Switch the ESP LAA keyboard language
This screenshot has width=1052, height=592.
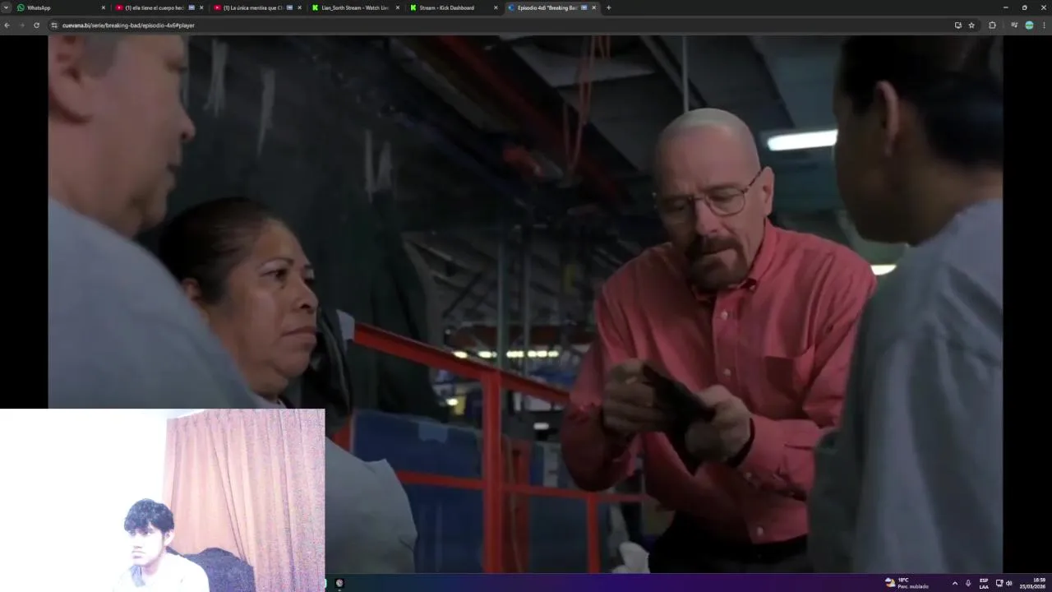[x=984, y=583]
